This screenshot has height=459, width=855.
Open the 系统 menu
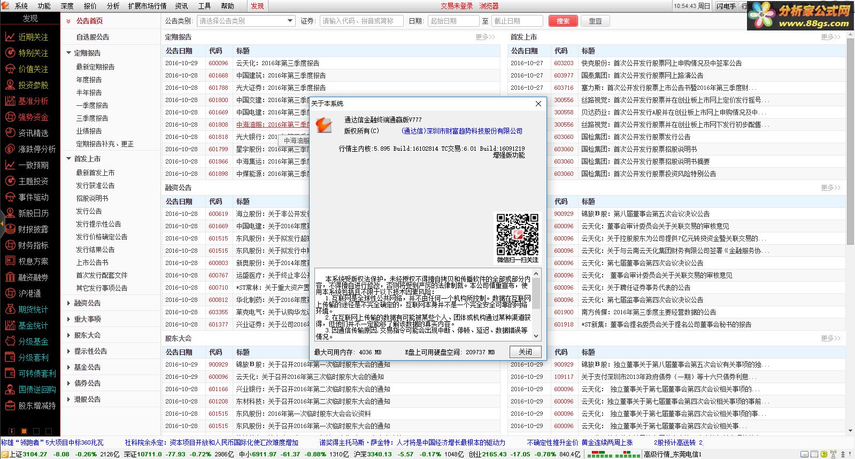tap(21, 6)
